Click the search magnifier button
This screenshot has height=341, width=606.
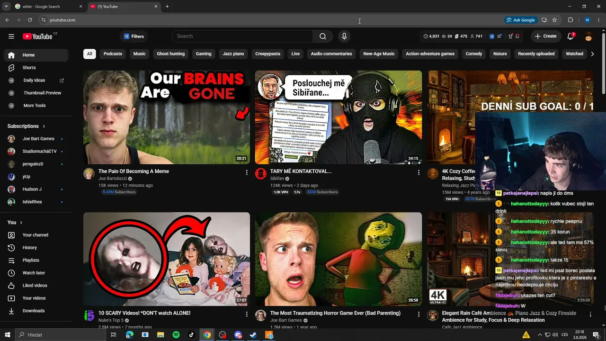click(323, 36)
